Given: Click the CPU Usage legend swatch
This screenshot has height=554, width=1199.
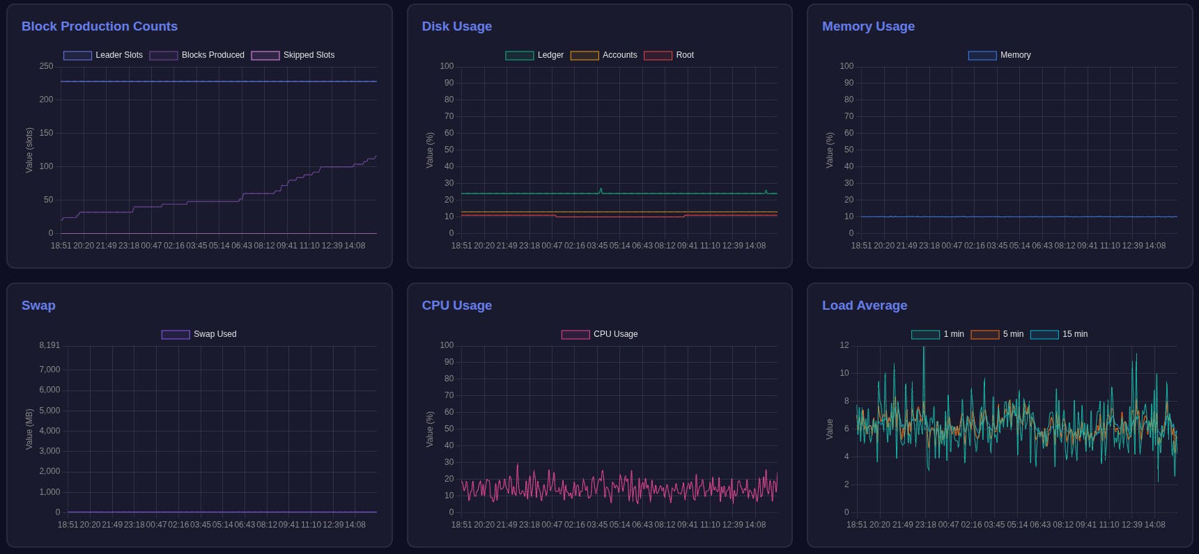Looking at the screenshot, I should (575, 335).
